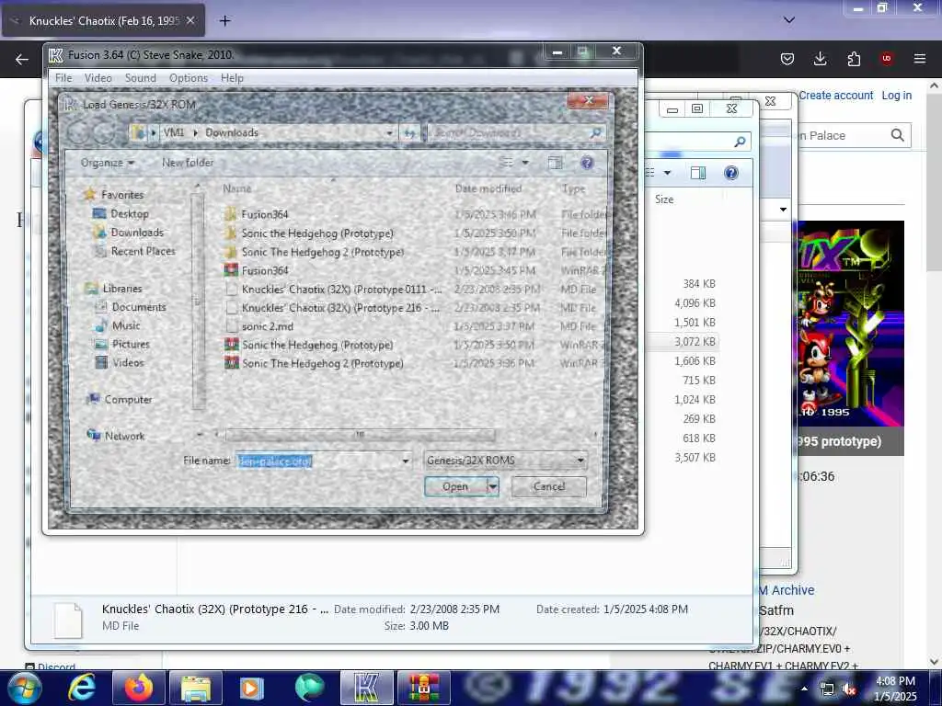Select Downloads under Favorites

[x=128, y=233]
